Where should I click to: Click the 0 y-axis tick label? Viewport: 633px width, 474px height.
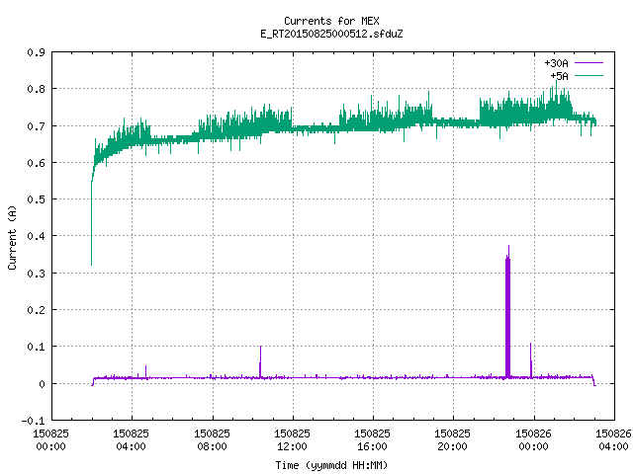point(42,384)
